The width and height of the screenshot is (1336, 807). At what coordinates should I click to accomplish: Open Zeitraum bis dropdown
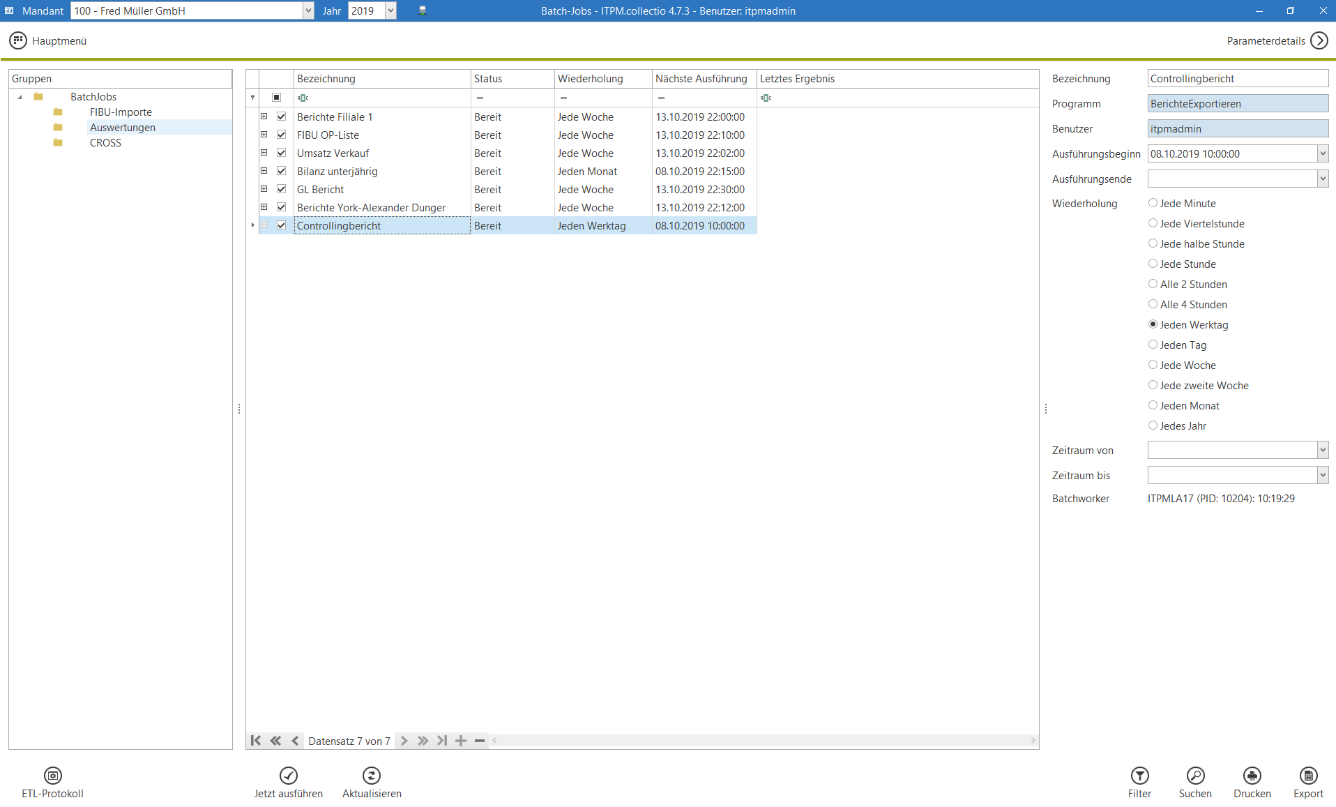tap(1323, 475)
